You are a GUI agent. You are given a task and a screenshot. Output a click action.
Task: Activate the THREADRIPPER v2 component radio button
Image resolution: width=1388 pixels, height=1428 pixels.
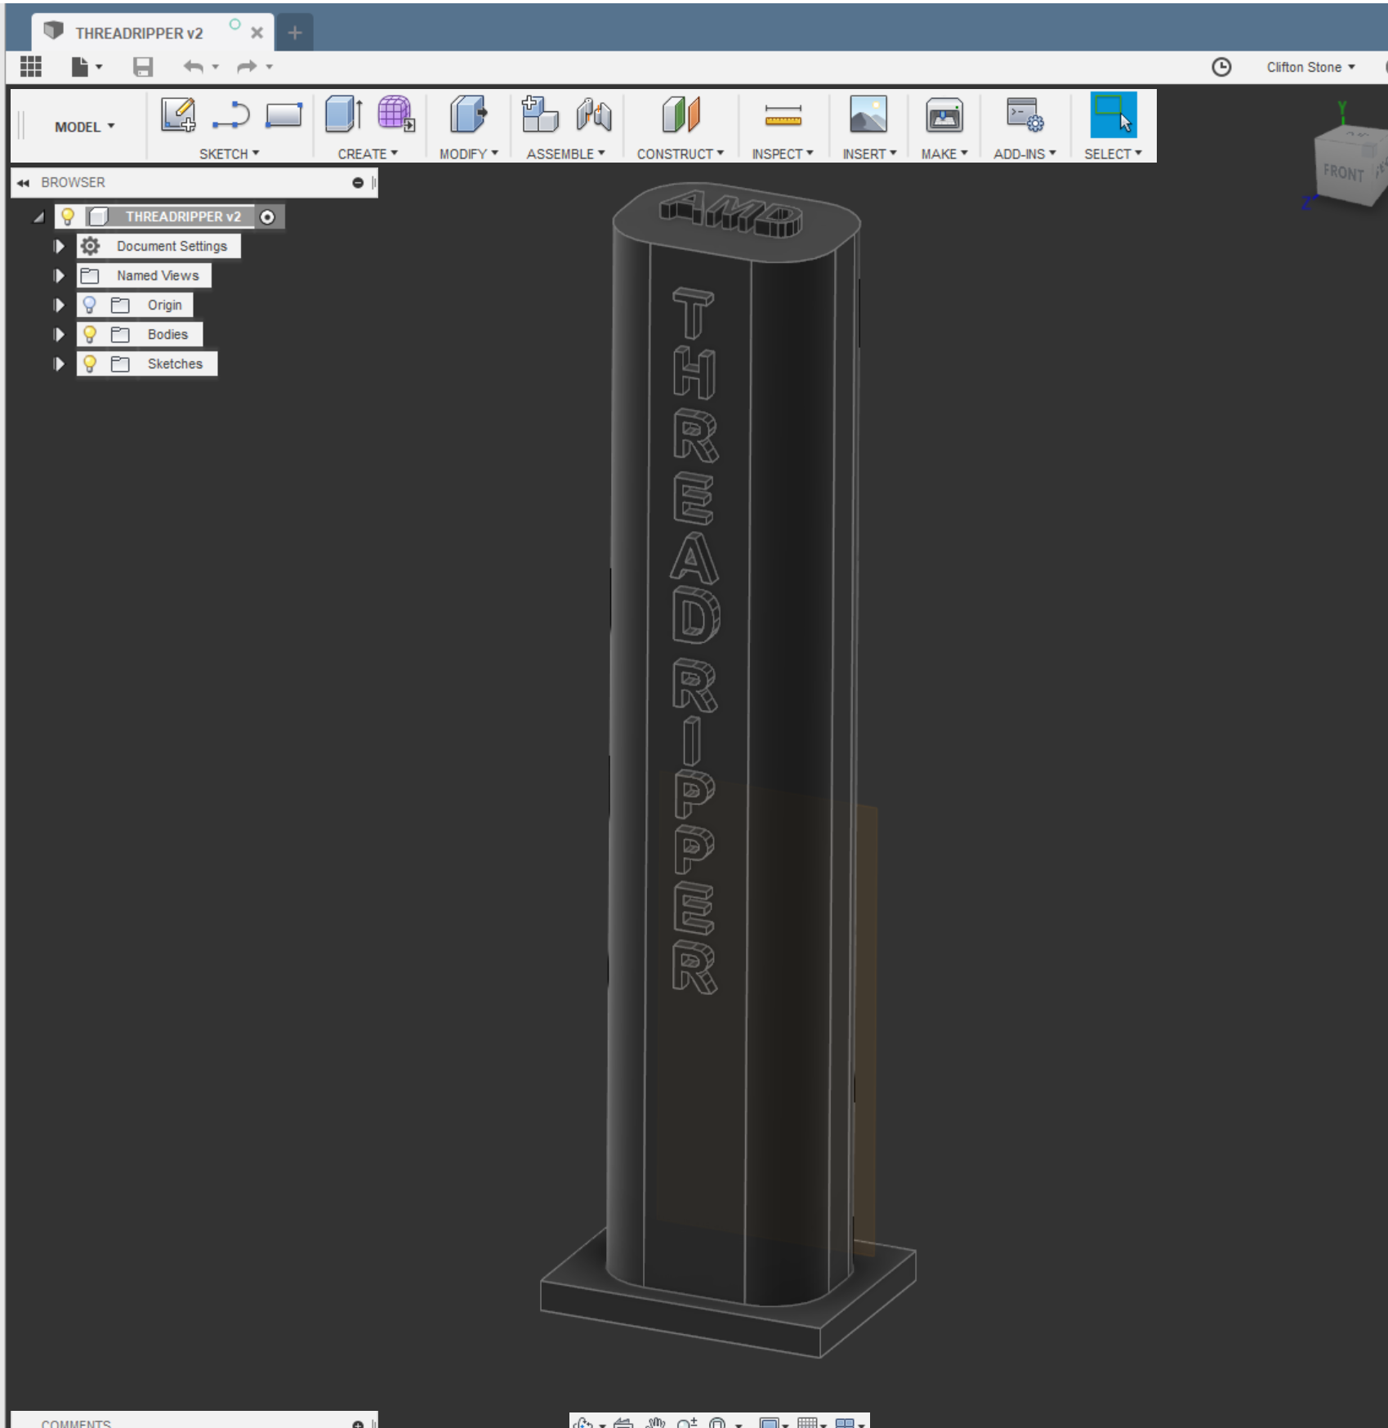click(267, 216)
